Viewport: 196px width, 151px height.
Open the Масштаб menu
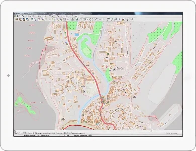point(52,16)
